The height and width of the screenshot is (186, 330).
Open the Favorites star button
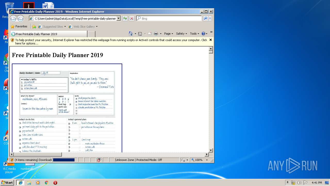click(19, 26)
